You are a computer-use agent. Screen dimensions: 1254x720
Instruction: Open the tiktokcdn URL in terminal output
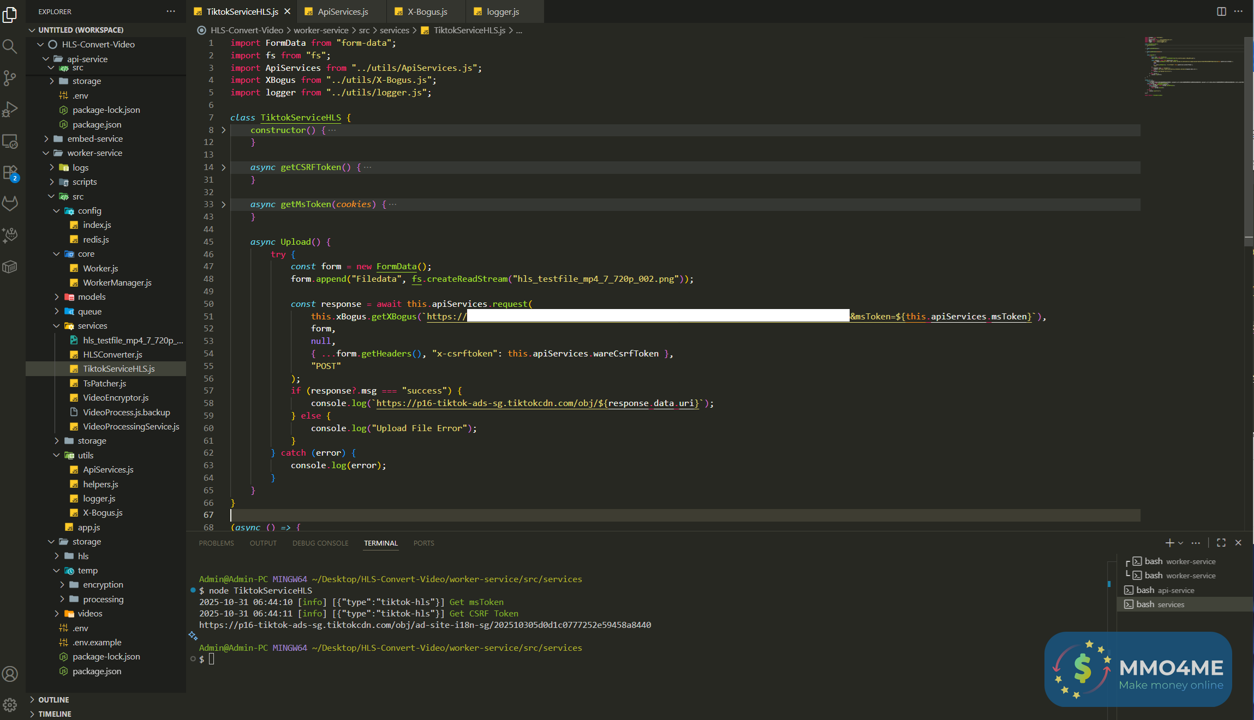(425, 625)
